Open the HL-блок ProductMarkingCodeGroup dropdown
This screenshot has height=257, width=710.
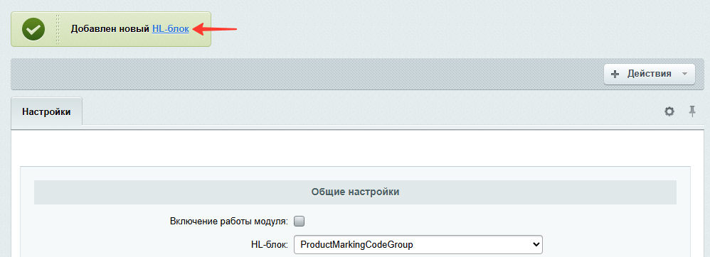coord(418,244)
